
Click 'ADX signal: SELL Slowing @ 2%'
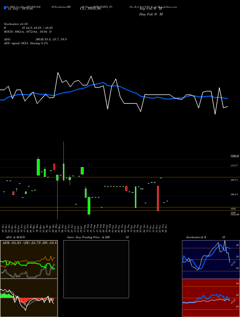coord(26,43)
